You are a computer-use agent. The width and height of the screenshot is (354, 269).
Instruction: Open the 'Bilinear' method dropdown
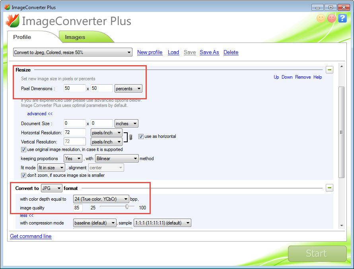(117, 159)
